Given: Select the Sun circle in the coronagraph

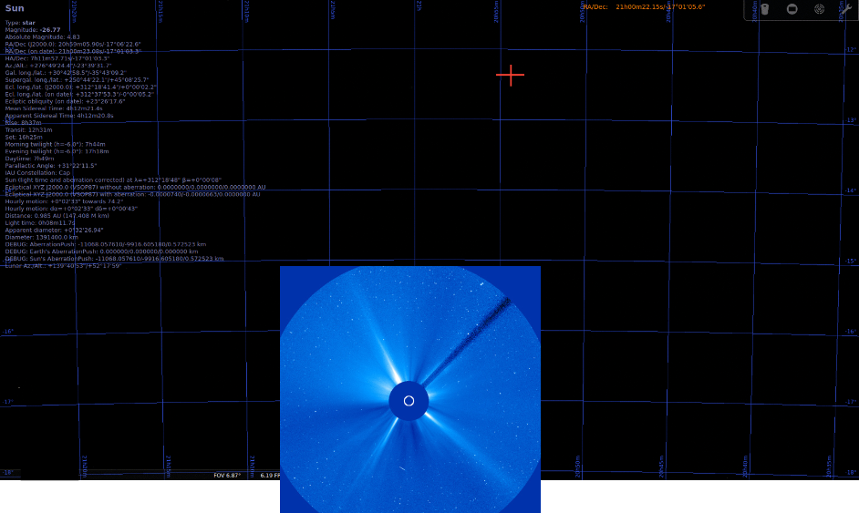Looking at the screenshot, I should click(x=409, y=401).
